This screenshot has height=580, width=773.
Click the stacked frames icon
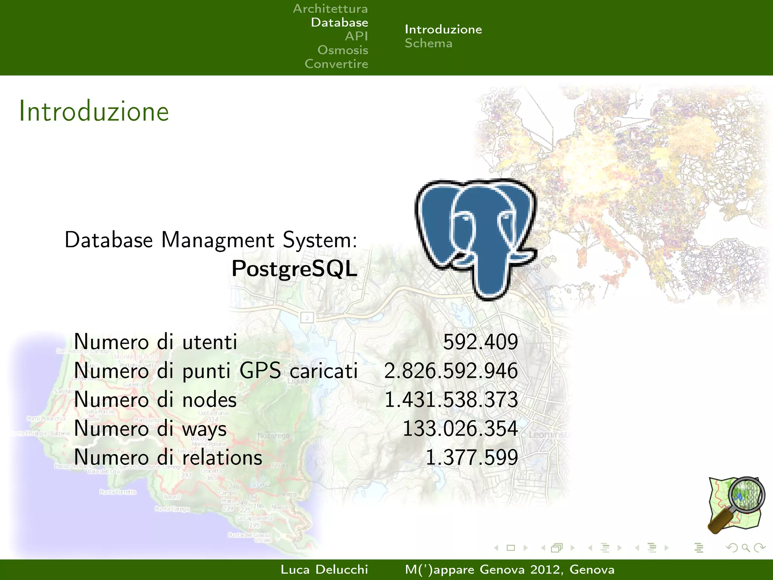tap(557, 548)
